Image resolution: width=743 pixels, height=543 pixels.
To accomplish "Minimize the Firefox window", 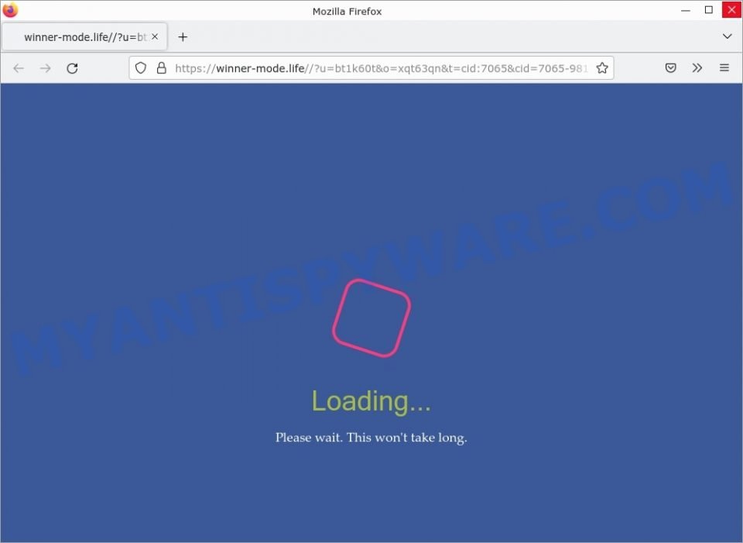I will click(x=685, y=10).
